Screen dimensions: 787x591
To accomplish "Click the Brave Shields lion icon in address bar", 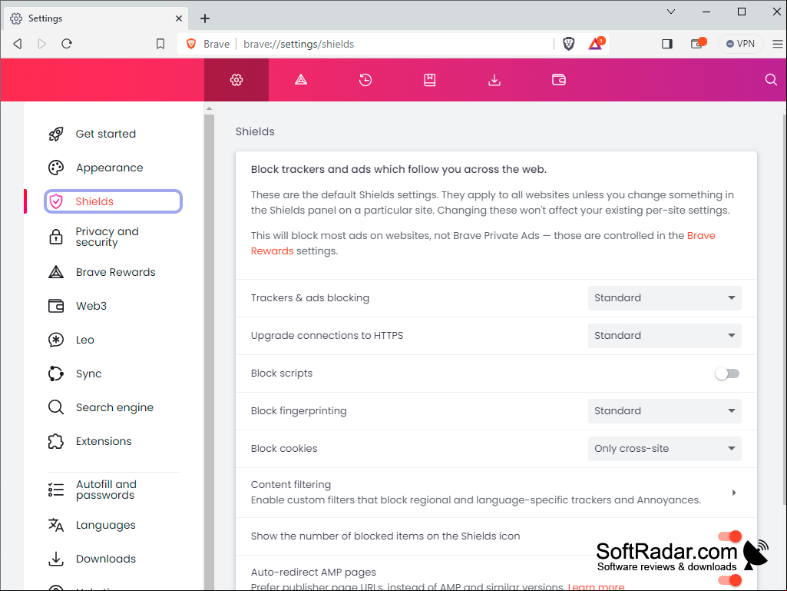I will (569, 44).
